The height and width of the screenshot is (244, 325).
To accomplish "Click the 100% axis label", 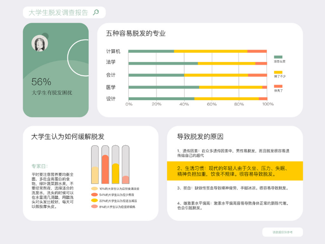I will tap(268, 104).
